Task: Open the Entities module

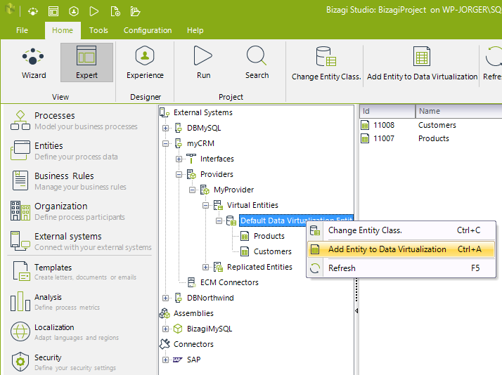Action: (64, 150)
